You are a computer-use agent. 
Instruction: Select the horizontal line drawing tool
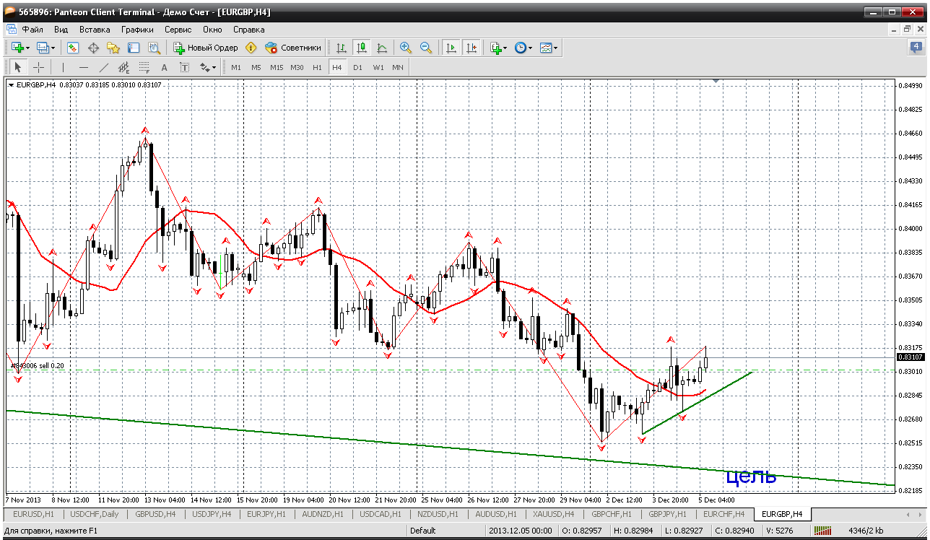[x=84, y=67]
